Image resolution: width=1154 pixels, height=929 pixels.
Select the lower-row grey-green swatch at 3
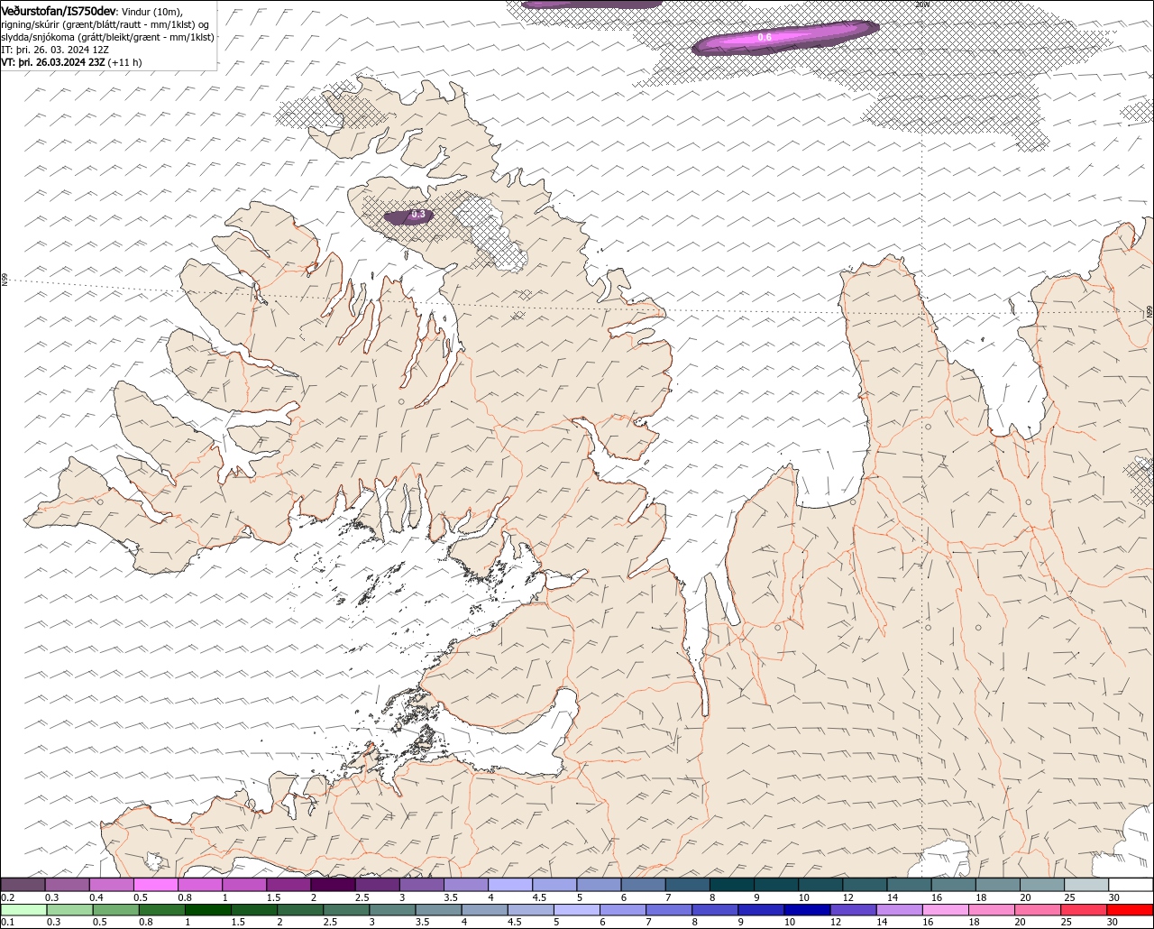(x=392, y=910)
